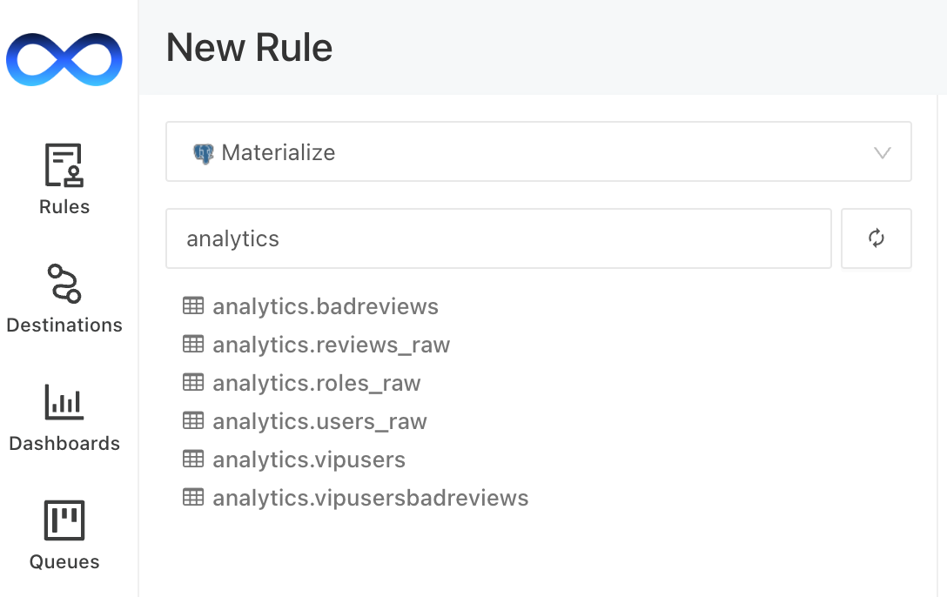Navigate to Dashboards label in sidebar
The height and width of the screenshot is (597, 947).
pos(64,444)
